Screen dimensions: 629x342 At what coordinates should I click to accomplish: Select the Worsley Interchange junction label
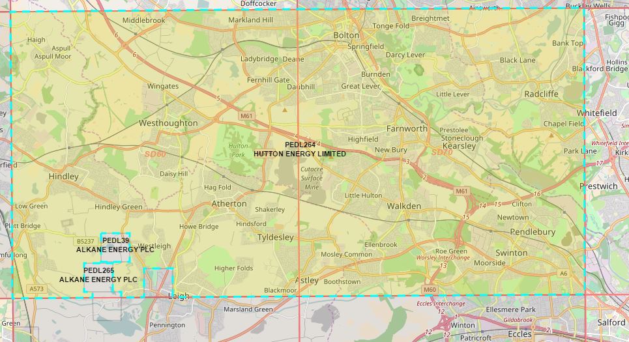443,258
